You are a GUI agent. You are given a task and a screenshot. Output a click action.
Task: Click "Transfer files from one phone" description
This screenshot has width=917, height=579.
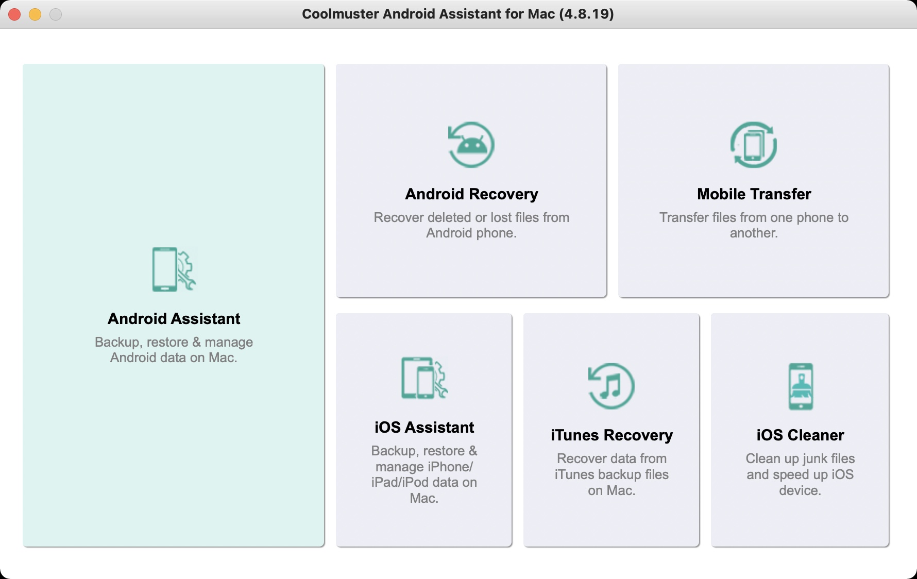click(753, 225)
